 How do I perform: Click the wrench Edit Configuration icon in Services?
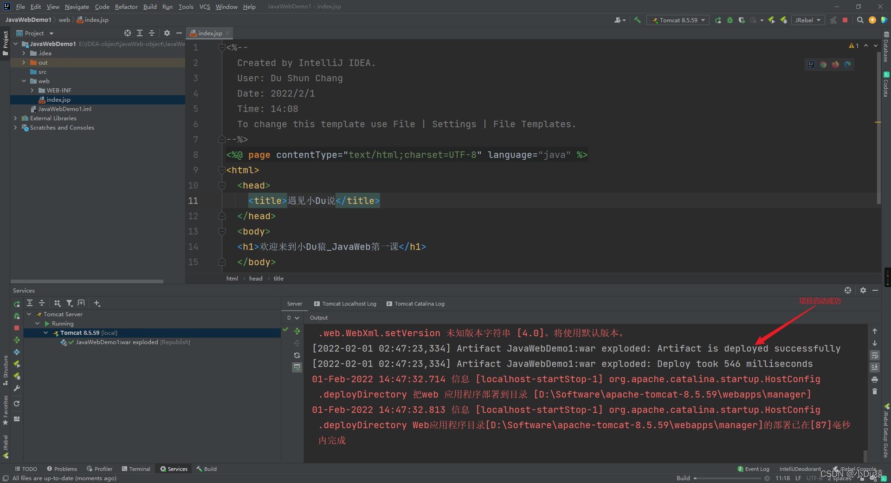click(17, 388)
